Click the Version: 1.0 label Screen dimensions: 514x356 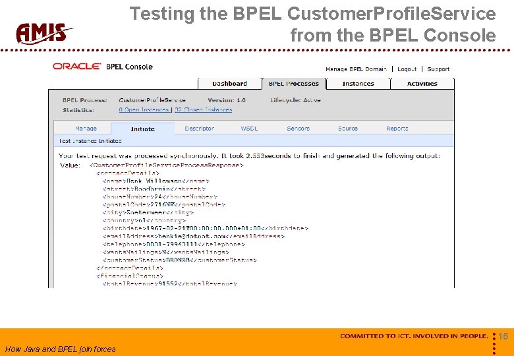point(227,100)
